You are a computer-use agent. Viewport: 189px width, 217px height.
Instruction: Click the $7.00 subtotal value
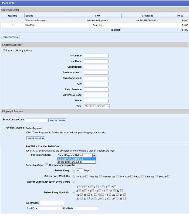click(x=185, y=30)
